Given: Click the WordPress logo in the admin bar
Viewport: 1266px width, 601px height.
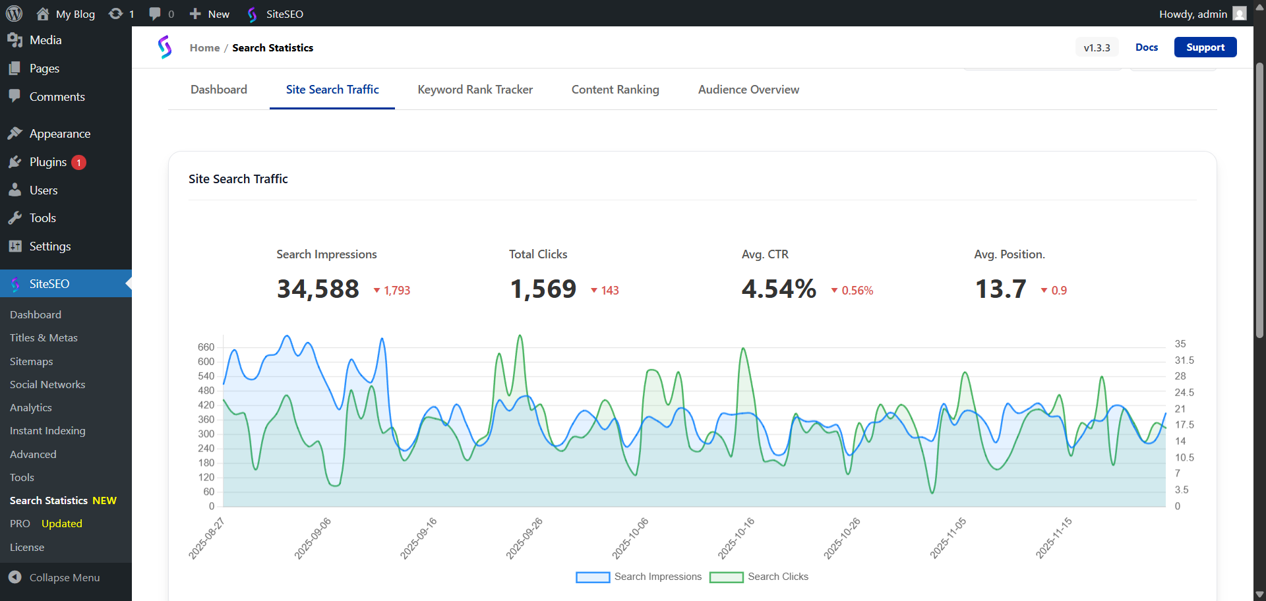Looking at the screenshot, I should (14, 14).
